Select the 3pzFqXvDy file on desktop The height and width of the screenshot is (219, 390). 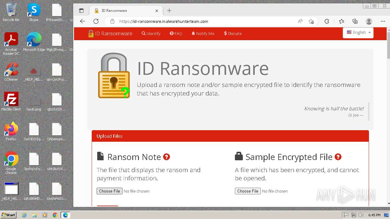[x=34, y=161]
